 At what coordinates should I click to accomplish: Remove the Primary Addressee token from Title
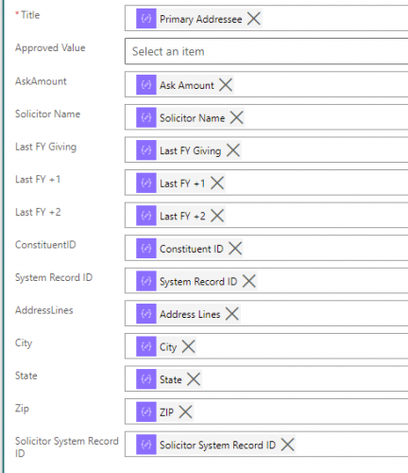254,19
